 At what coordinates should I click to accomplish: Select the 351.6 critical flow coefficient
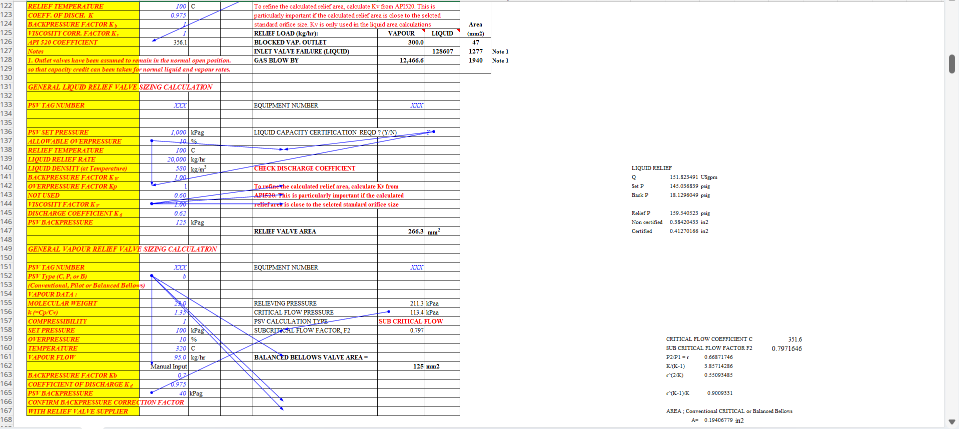coord(795,339)
